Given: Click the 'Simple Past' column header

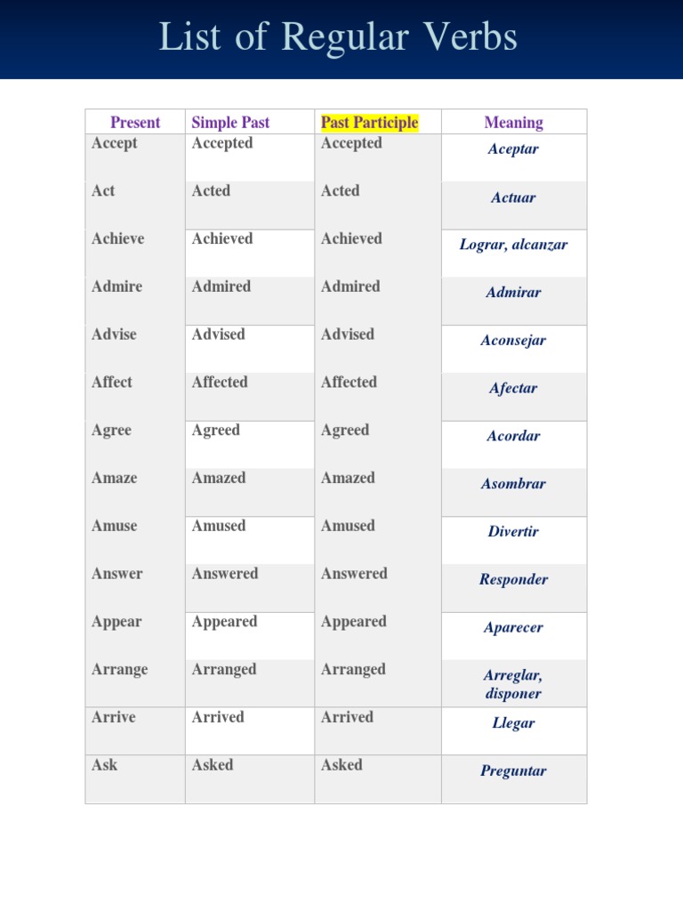Looking at the screenshot, I should (230, 123).
